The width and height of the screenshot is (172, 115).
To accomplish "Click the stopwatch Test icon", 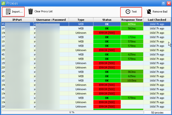I will pyautogui.click(x=128, y=12).
